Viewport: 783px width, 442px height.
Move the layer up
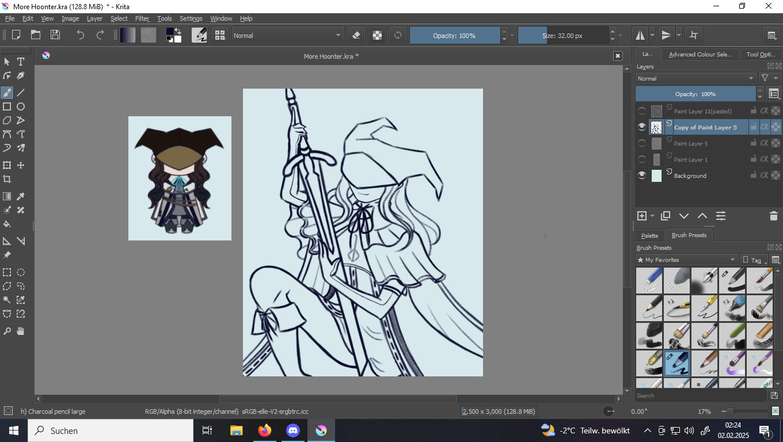(x=702, y=216)
